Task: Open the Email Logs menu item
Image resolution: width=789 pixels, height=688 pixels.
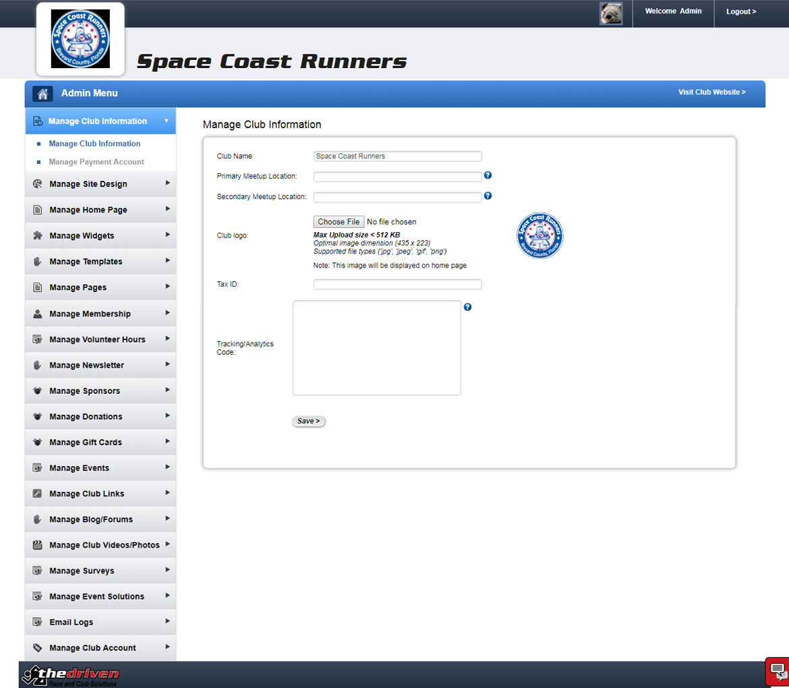Action: (x=71, y=623)
